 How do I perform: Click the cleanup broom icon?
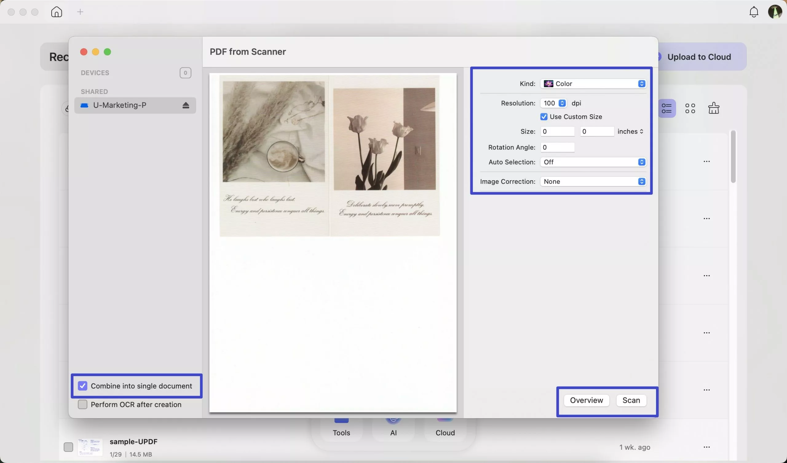(714, 108)
